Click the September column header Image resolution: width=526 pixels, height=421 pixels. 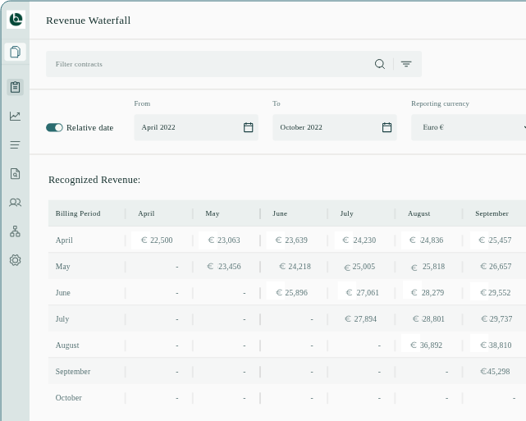(492, 213)
